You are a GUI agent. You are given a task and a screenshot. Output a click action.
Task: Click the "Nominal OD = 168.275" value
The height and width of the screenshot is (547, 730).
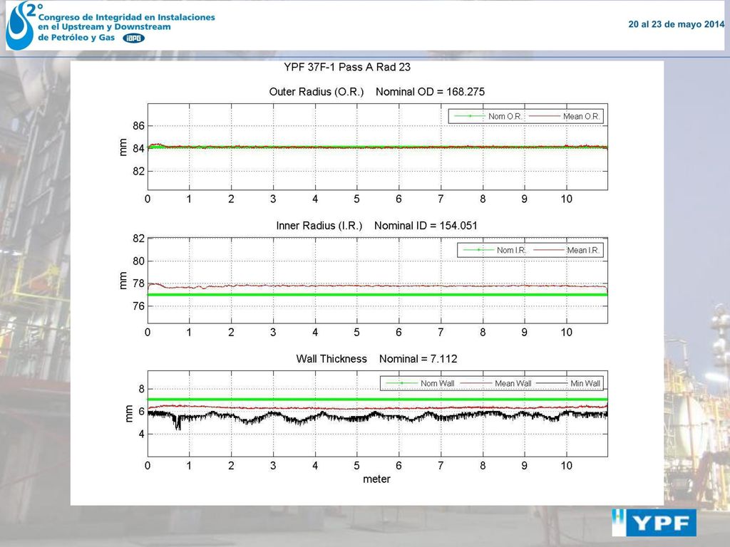coord(430,92)
